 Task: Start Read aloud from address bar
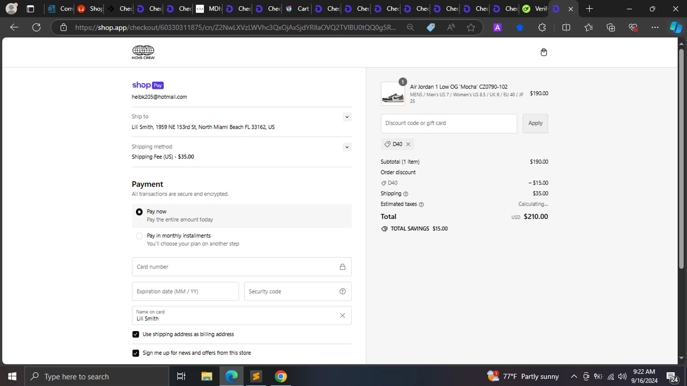pyautogui.click(x=451, y=27)
